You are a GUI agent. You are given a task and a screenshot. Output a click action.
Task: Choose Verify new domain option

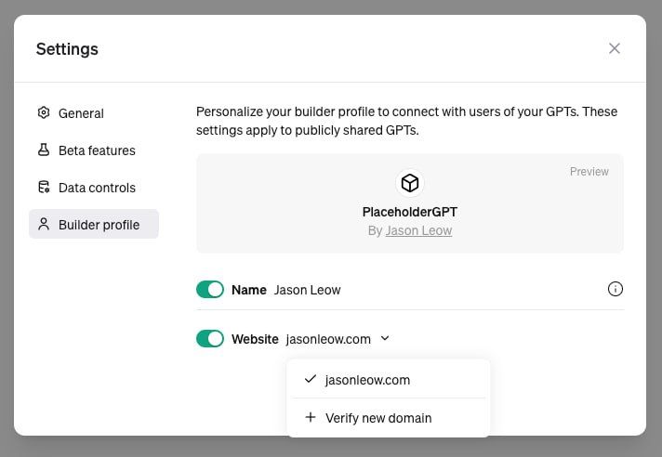pos(378,418)
